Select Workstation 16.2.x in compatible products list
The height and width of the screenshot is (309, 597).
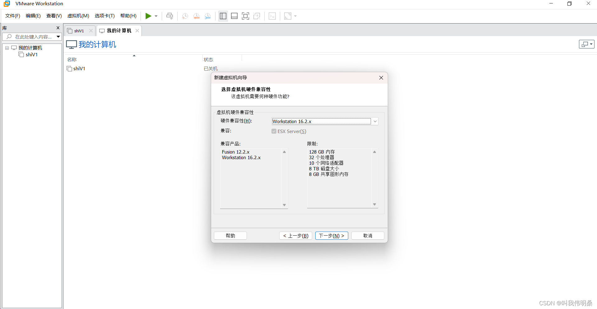coord(241,158)
